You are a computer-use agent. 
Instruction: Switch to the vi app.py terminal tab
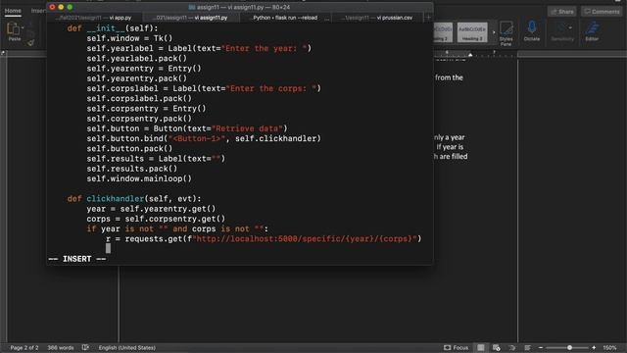(95, 18)
